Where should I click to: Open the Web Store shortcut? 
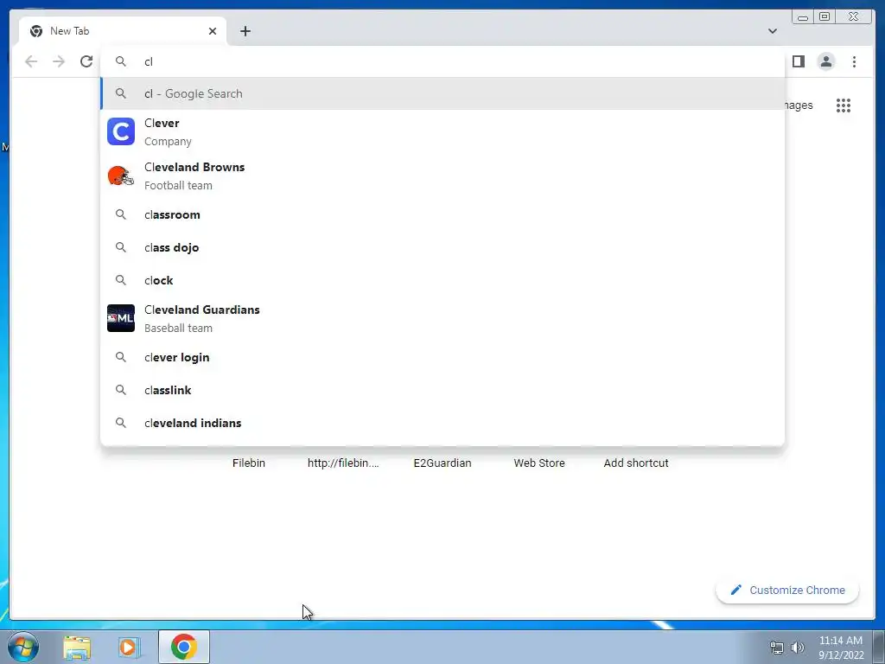pos(539,463)
